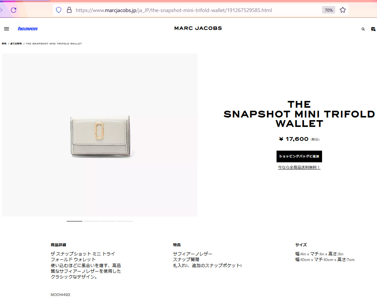Click the tracking protection shield icon
The width and height of the screenshot is (377, 299).
click(x=59, y=10)
